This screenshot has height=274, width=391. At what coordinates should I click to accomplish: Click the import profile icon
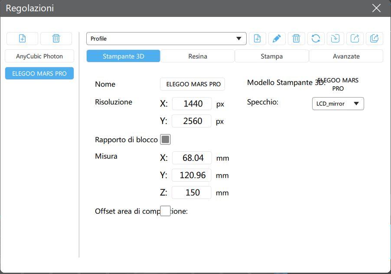point(335,39)
